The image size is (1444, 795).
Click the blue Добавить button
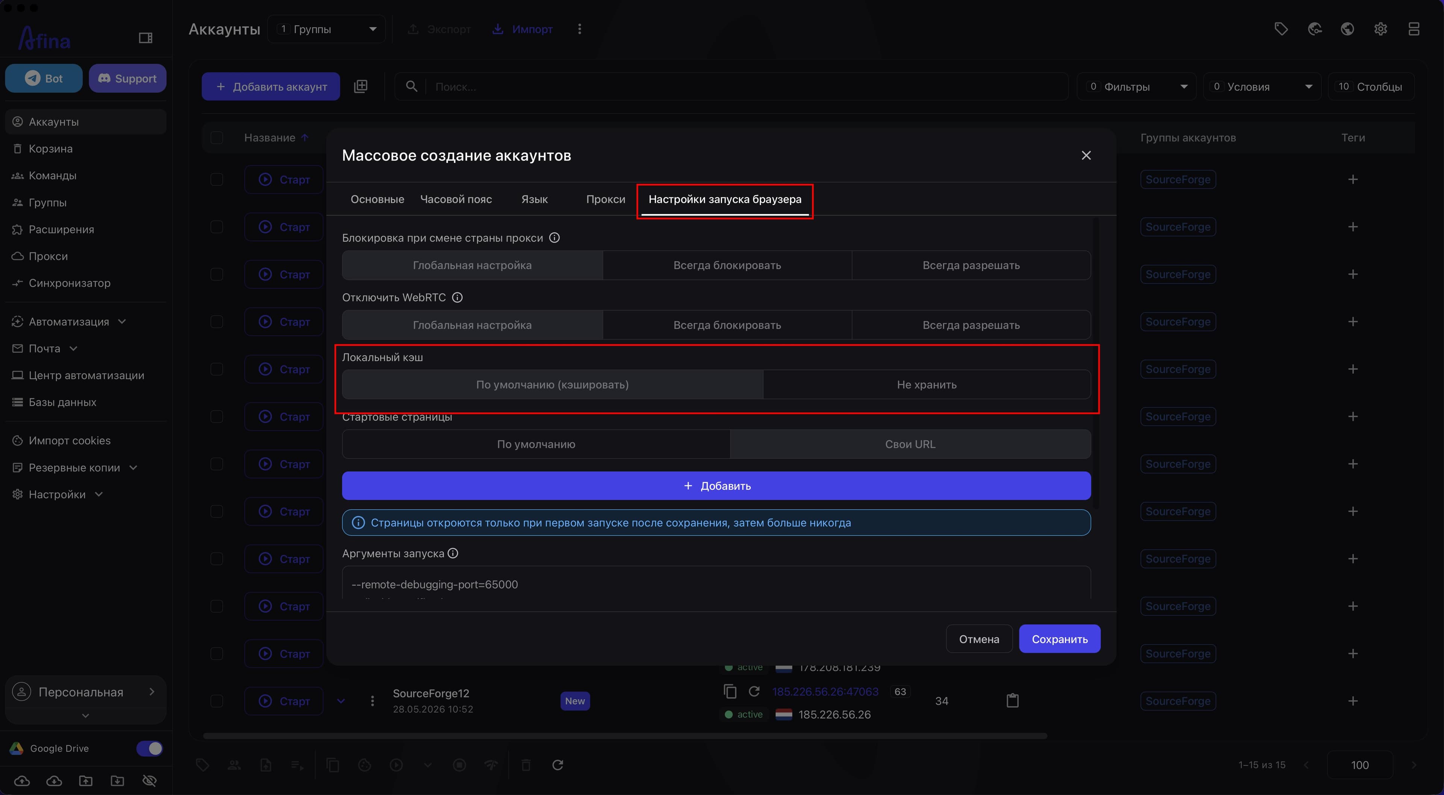pyautogui.click(x=716, y=485)
